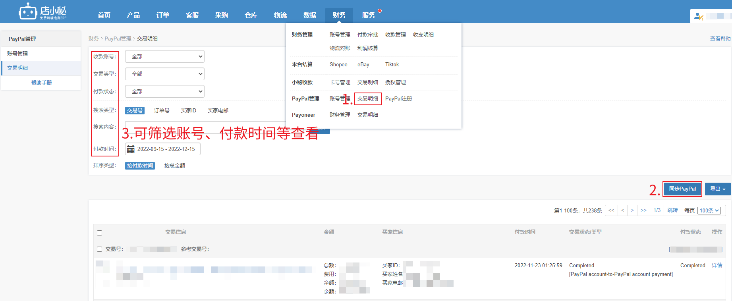Choose 交易明细 under PayPal管理 menu
This screenshot has width=732, height=301.
pyautogui.click(x=368, y=98)
